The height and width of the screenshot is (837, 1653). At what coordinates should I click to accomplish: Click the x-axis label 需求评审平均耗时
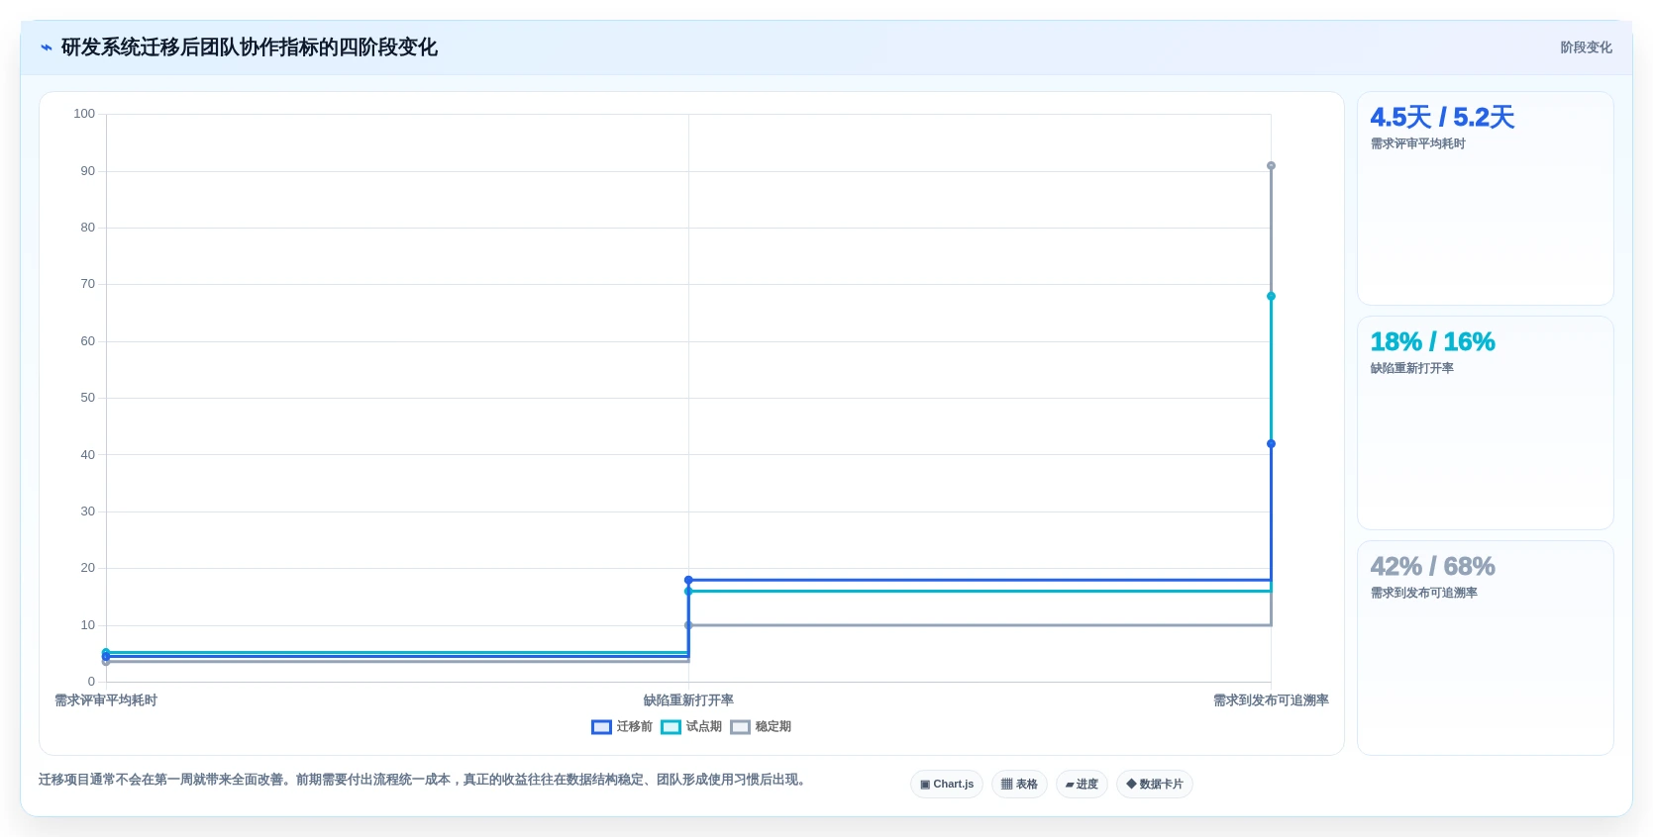[106, 699]
